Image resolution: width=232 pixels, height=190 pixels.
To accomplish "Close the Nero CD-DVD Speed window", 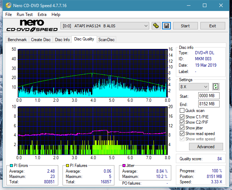I will coord(221,5).
